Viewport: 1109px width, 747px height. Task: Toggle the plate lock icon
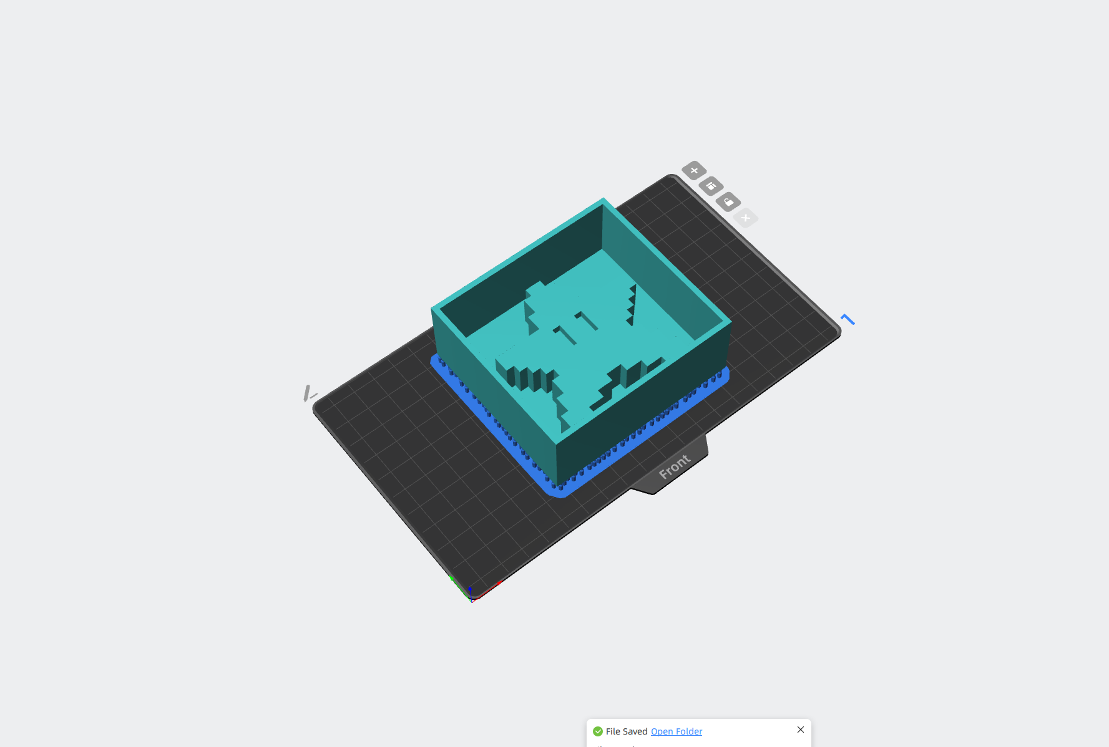[x=728, y=201]
